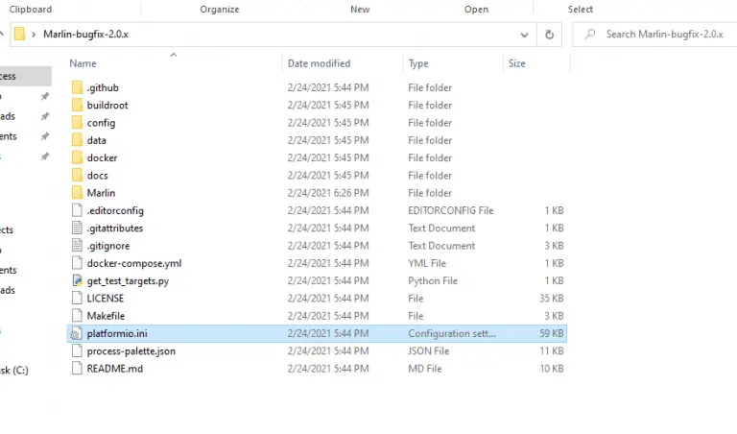Screen dimensions: 737x434
Task: Click the get_test_targets.py Python file icon
Action: 78,280
